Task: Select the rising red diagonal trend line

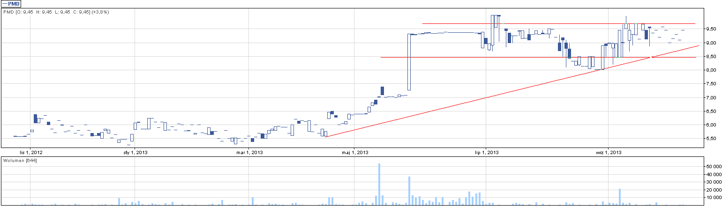Action: click(512, 91)
